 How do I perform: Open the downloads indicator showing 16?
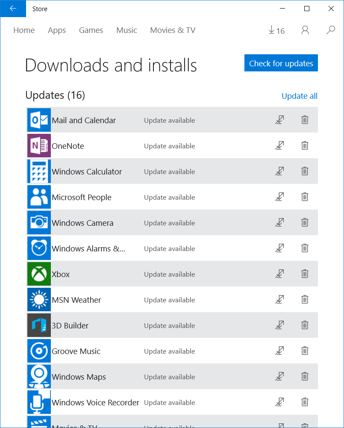pos(276,30)
